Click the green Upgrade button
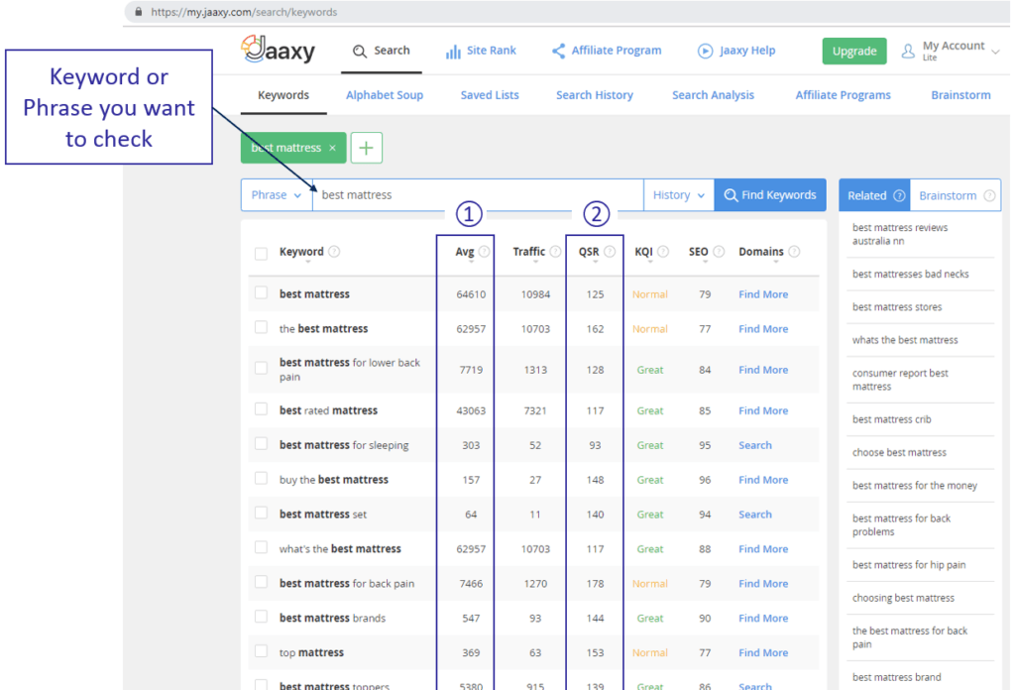Image resolution: width=1015 pixels, height=690 pixels. 854,52
